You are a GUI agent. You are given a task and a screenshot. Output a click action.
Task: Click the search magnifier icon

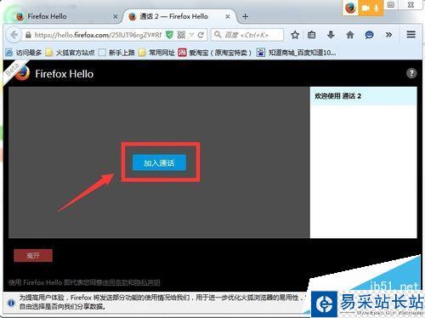click(218, 35)
